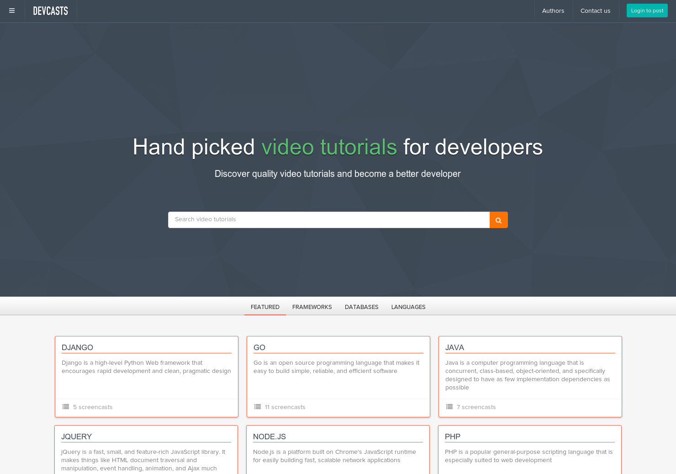Open the Authors page
Image resolution: width=676 pixels, height=474 pixels.
(553, 11)
